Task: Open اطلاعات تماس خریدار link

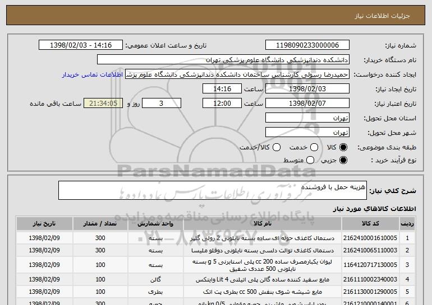Action: (x=93, y=74)
